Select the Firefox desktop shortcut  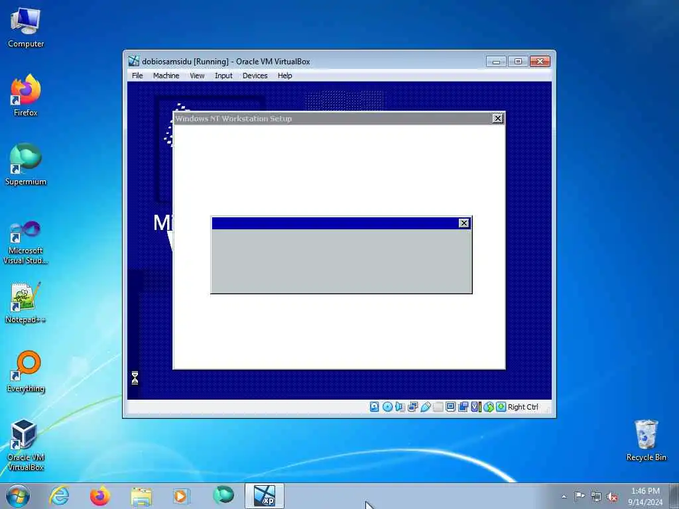tap(26, 95)
